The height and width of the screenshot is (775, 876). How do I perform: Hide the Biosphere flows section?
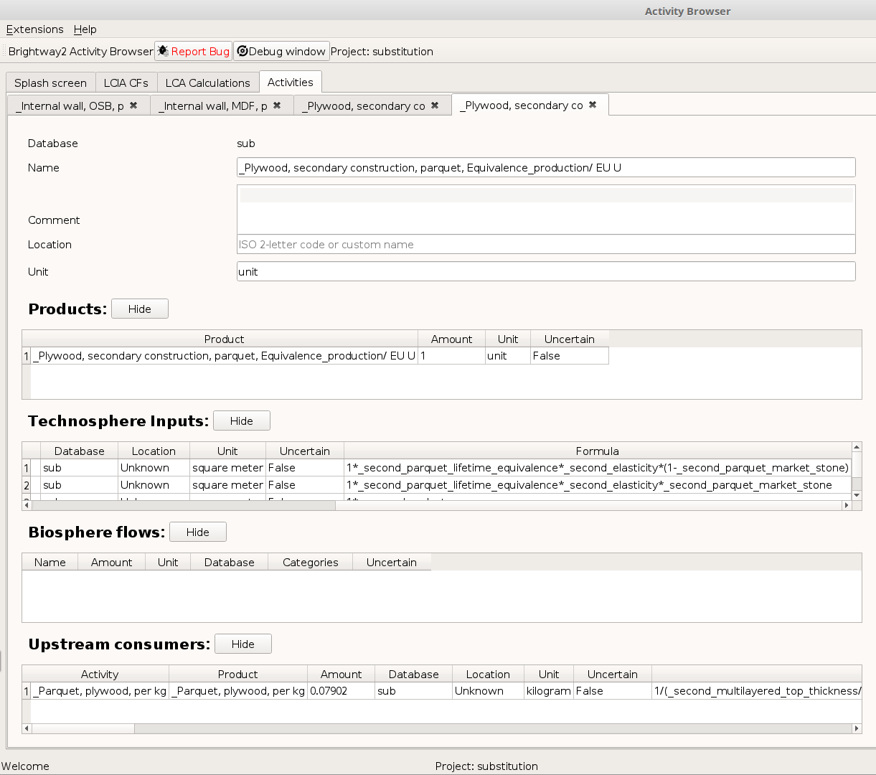click(x=197, y=532)
